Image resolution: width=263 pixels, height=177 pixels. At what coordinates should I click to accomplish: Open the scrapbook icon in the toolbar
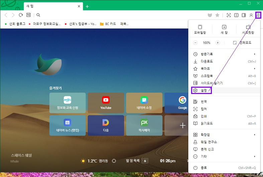point(210,15)
